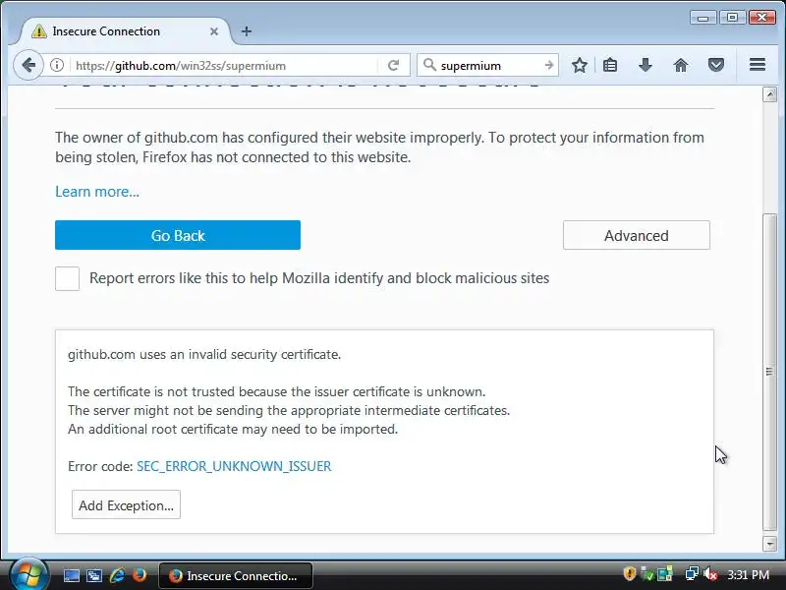Select Insecure Connection taskbar button
Screen dimensions: 786x590
[236, 575]
